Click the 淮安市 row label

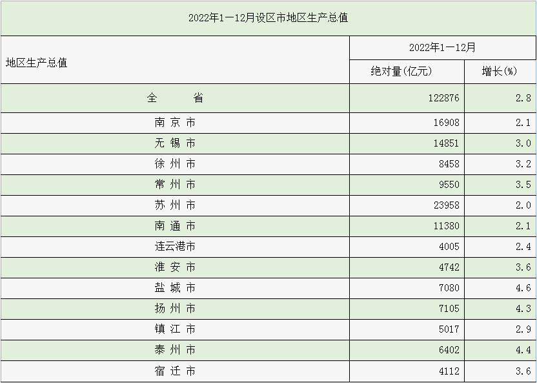tap(175, 267)
